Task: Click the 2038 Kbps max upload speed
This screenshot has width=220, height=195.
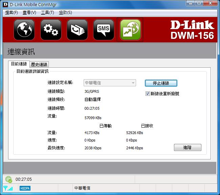Action: point(93,148)
